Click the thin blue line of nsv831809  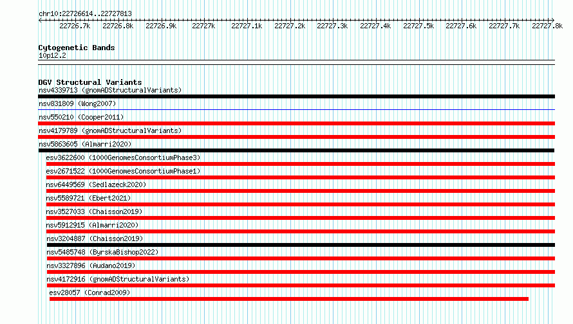[296, 109]
